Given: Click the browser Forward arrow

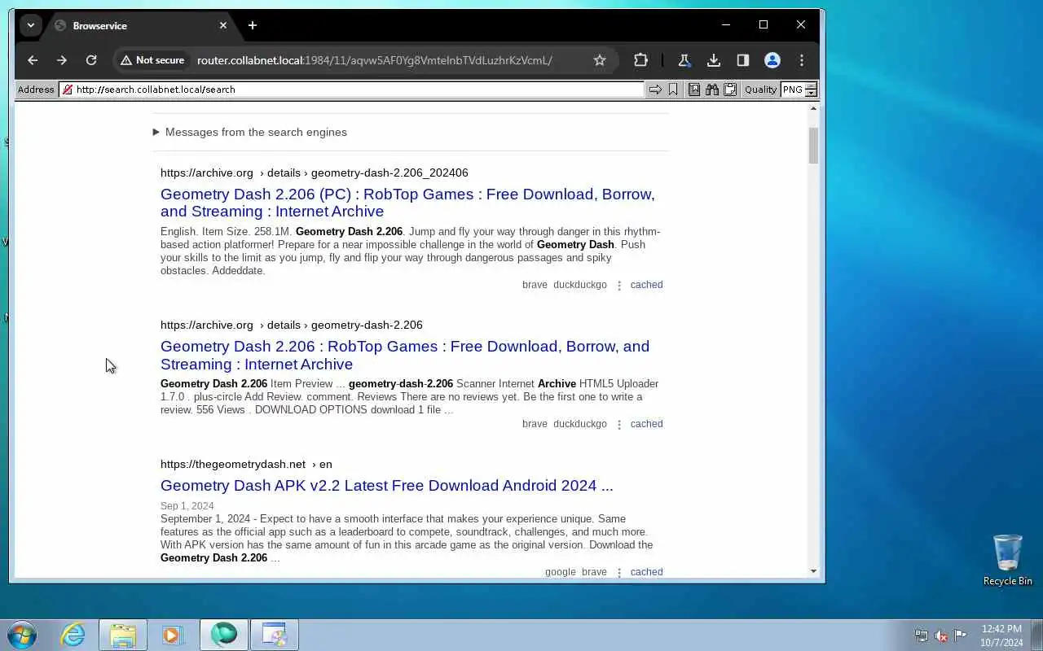Looking at the screenshot, I should point(62,60).
